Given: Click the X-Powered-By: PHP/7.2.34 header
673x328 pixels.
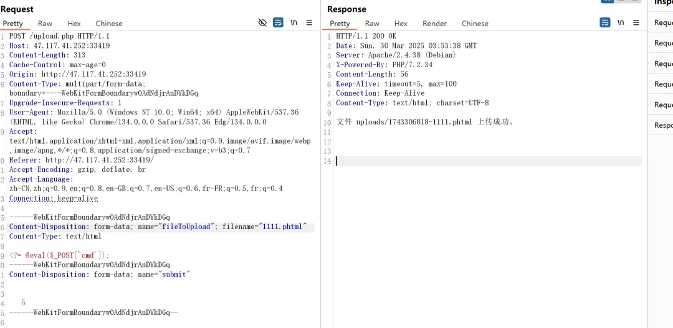Looking at the screenshot, I should (x=384, y=65).
